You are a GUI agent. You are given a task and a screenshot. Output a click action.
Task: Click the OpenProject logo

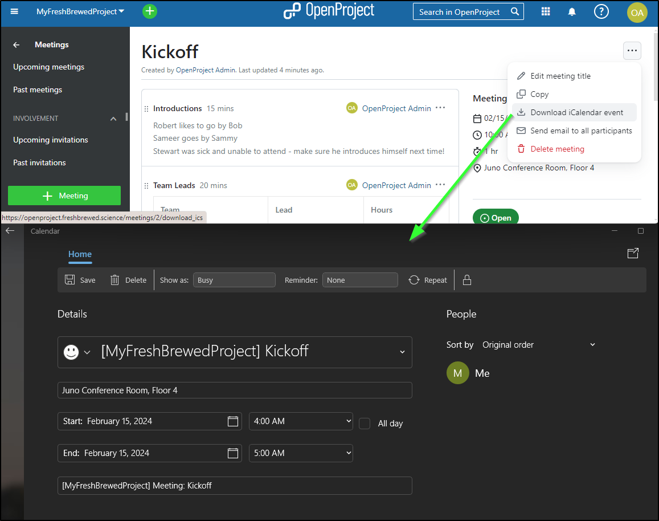(329, 10)
